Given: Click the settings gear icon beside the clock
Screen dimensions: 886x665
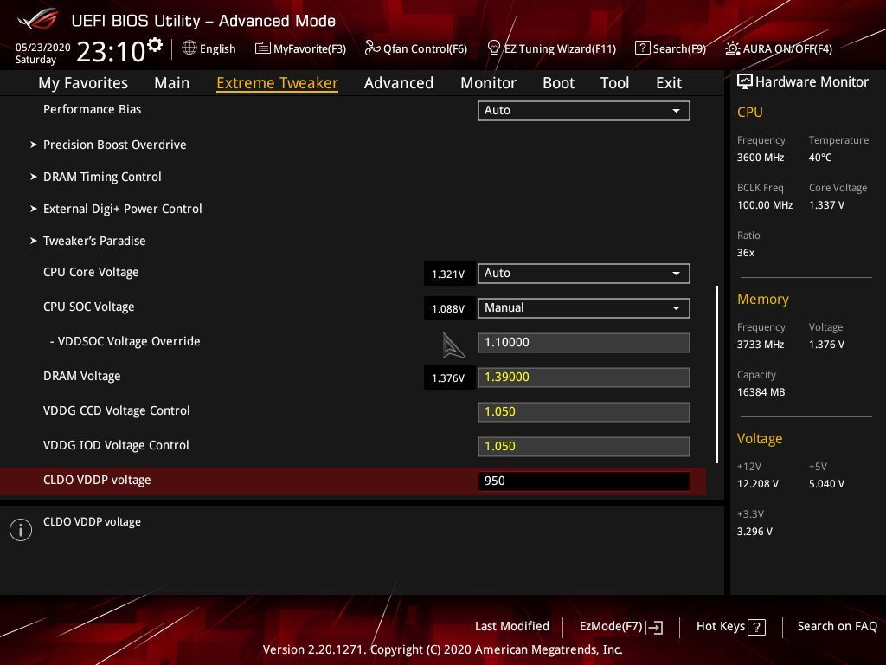Looking at the screenshot, I should pos(154,45).
